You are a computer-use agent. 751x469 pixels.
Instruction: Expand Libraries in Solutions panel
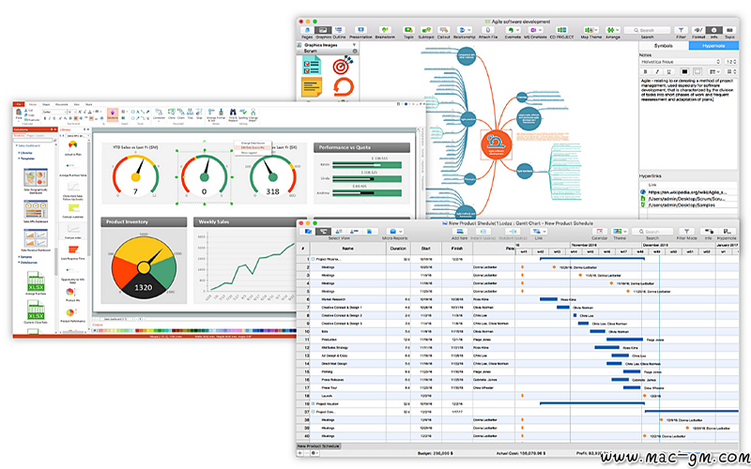pyautogui.click(x=27, y=153)
